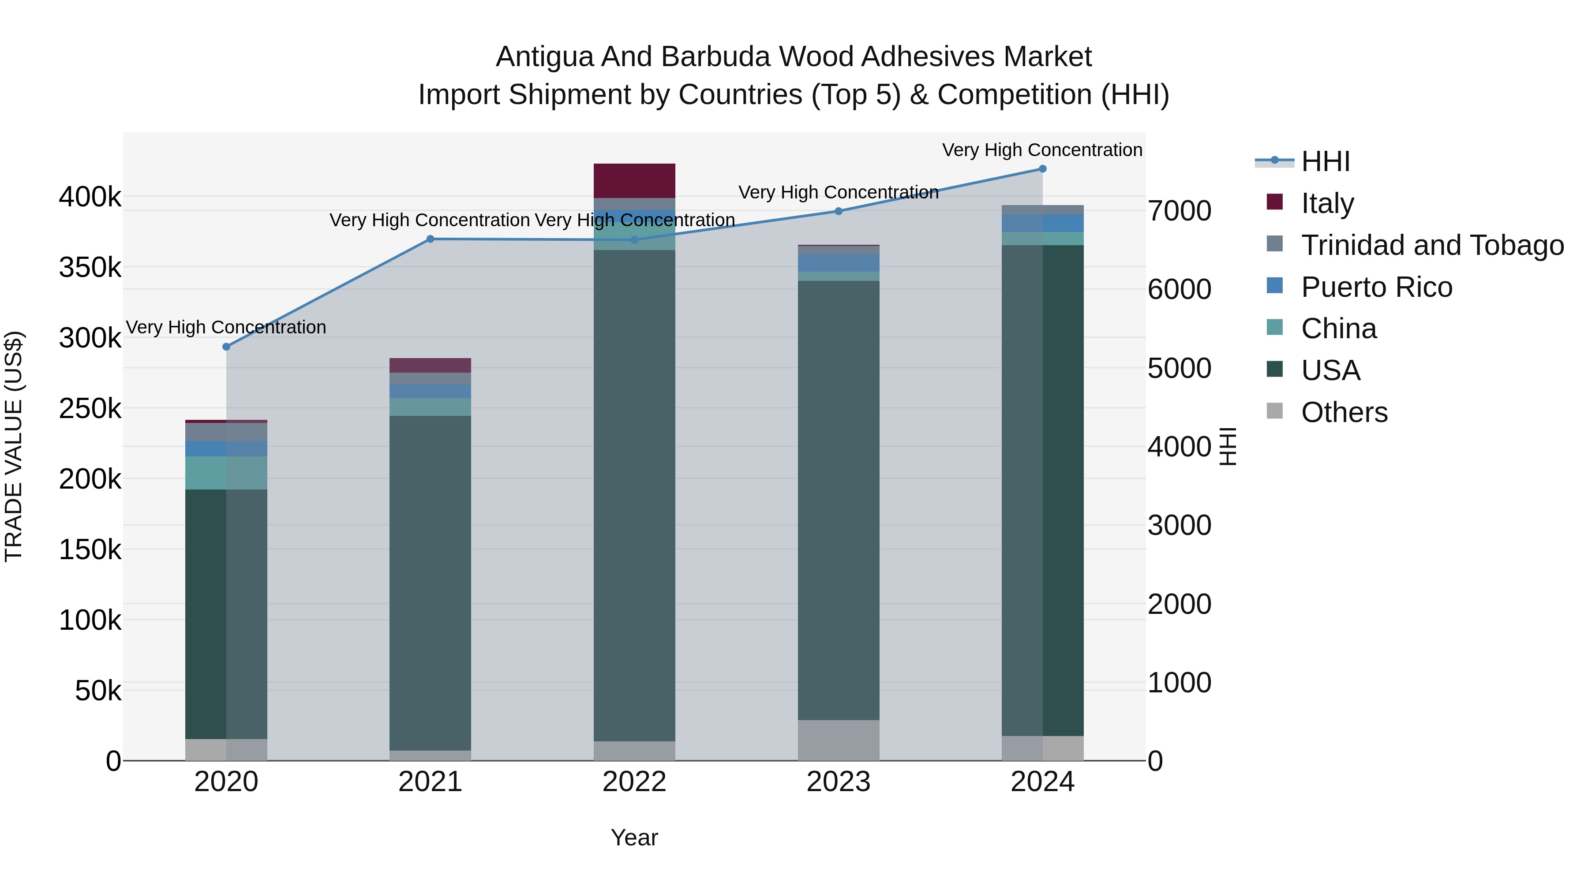Select the Others bar segment for 2023
1588x893 pixels.
pyautogui.click(x=839, y=740)
